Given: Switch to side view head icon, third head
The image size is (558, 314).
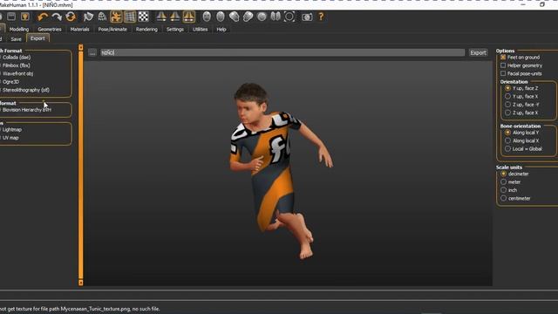Looking at the screenshot, I should click(235, 17).
